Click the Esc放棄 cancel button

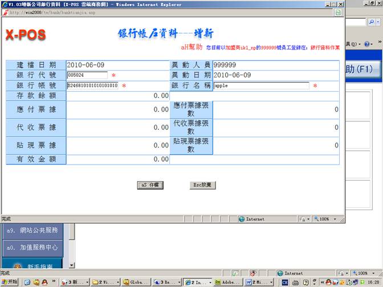202,185
